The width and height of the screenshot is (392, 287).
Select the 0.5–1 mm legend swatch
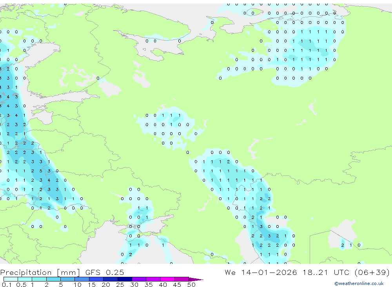click(25, 279)
